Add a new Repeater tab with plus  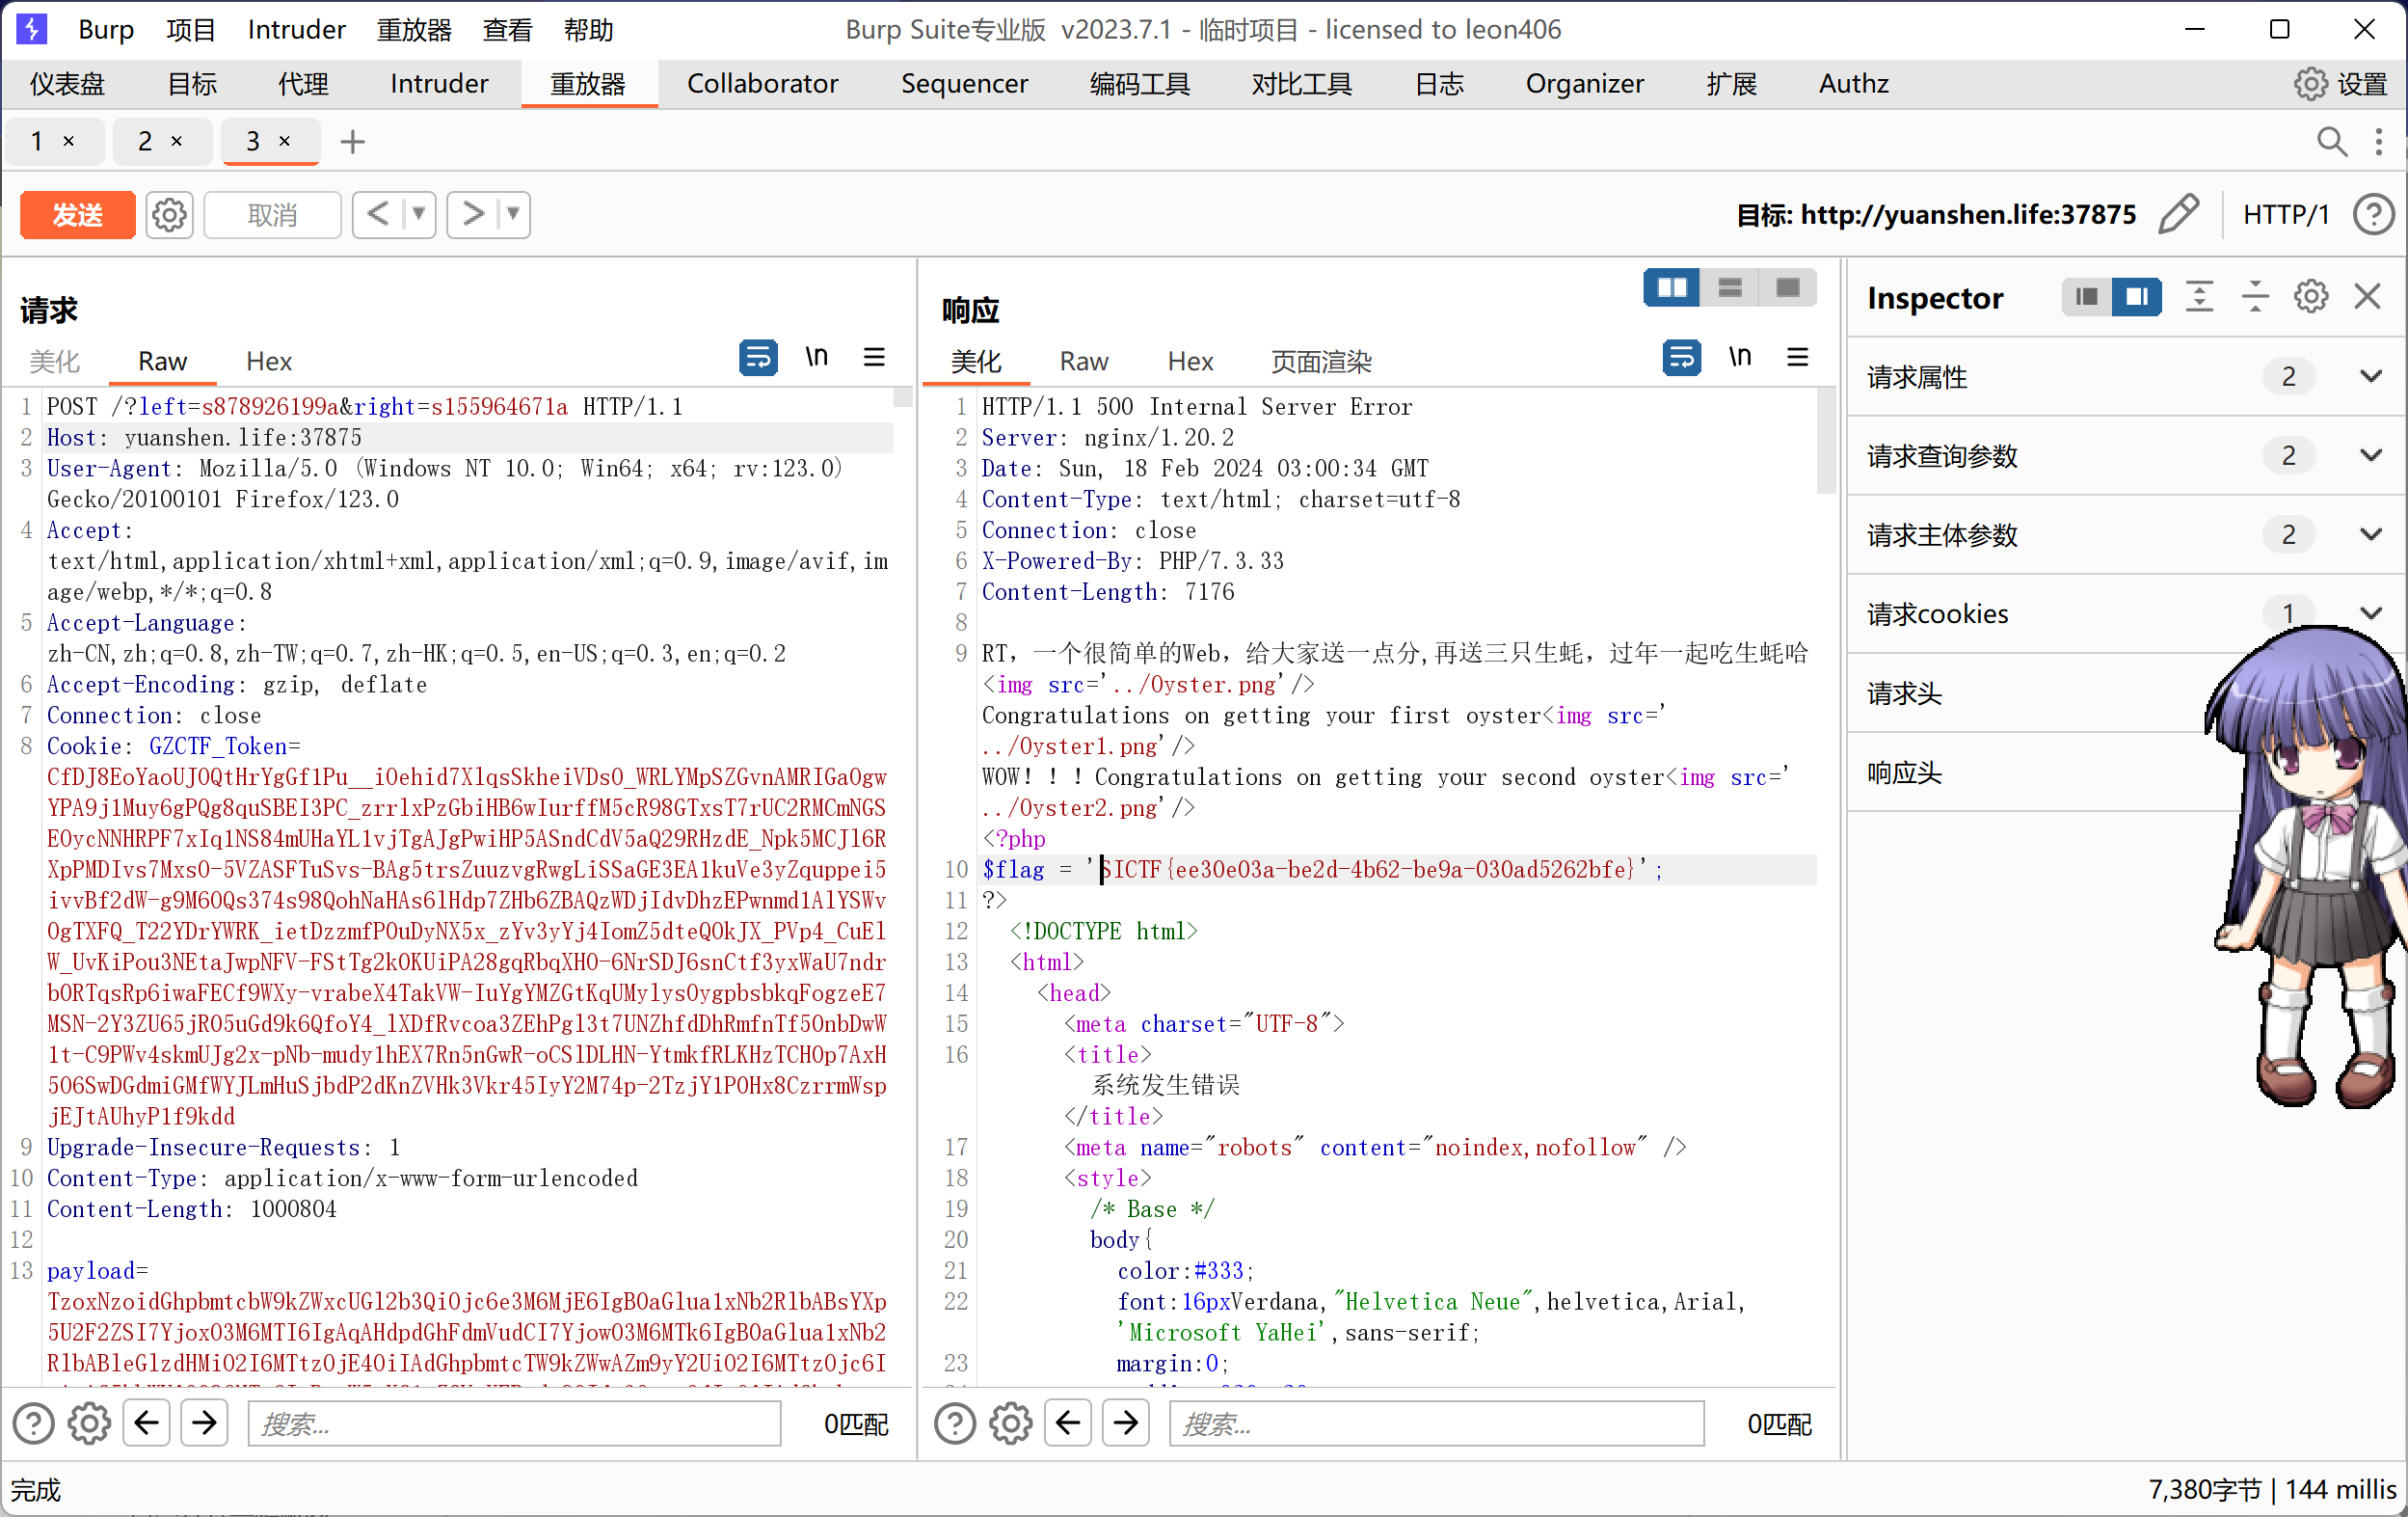[352, 141]
